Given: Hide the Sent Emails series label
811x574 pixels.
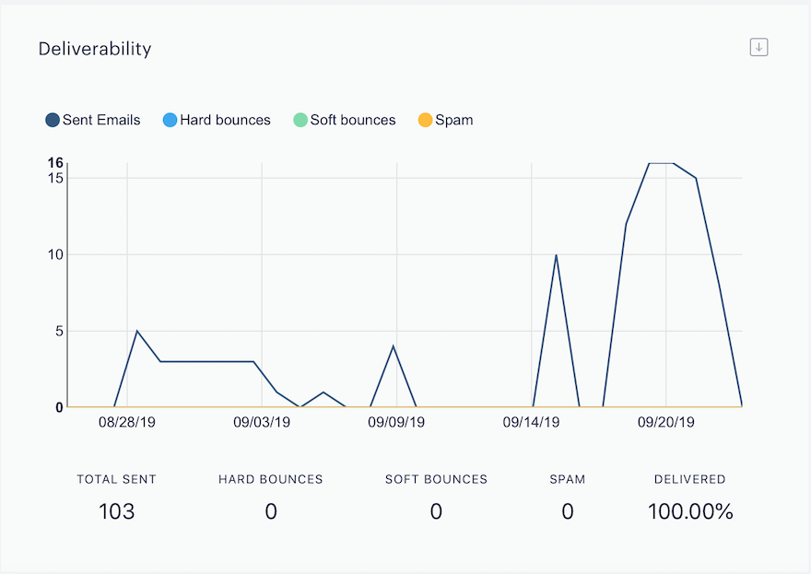Looking at the screenshot, I should (101, 120).
